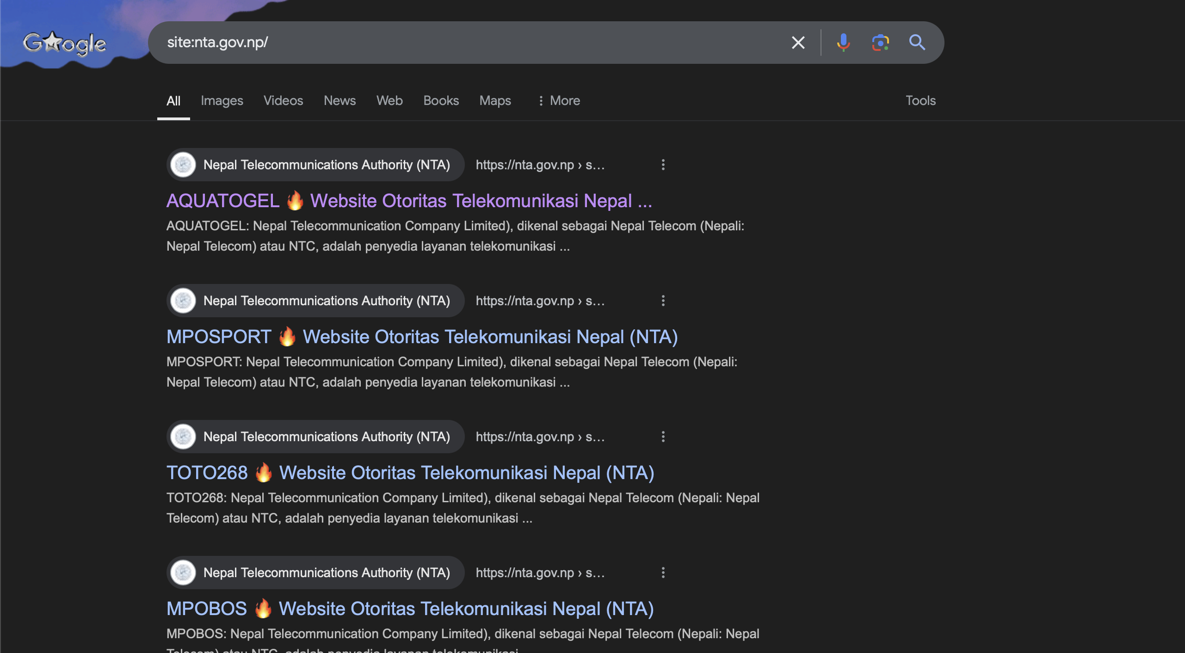Click site name above TOTO268 result
The width and height of the screenshot is (1185, 653).
tap(327, 437)
